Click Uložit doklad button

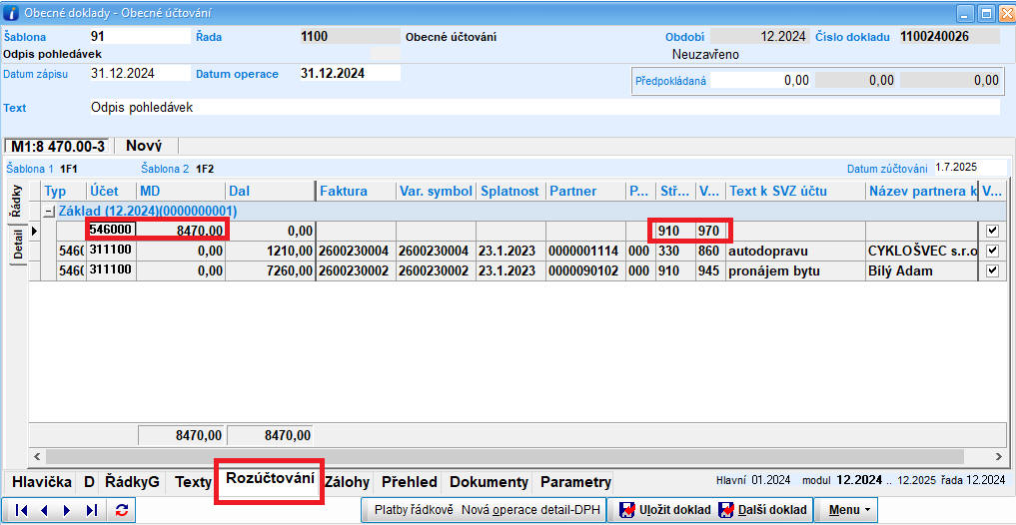pyautogui.click(x=664, y=510)
